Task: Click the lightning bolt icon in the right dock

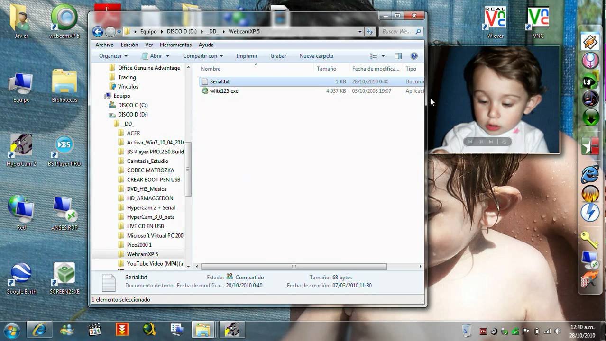Action: pos(590,212)
